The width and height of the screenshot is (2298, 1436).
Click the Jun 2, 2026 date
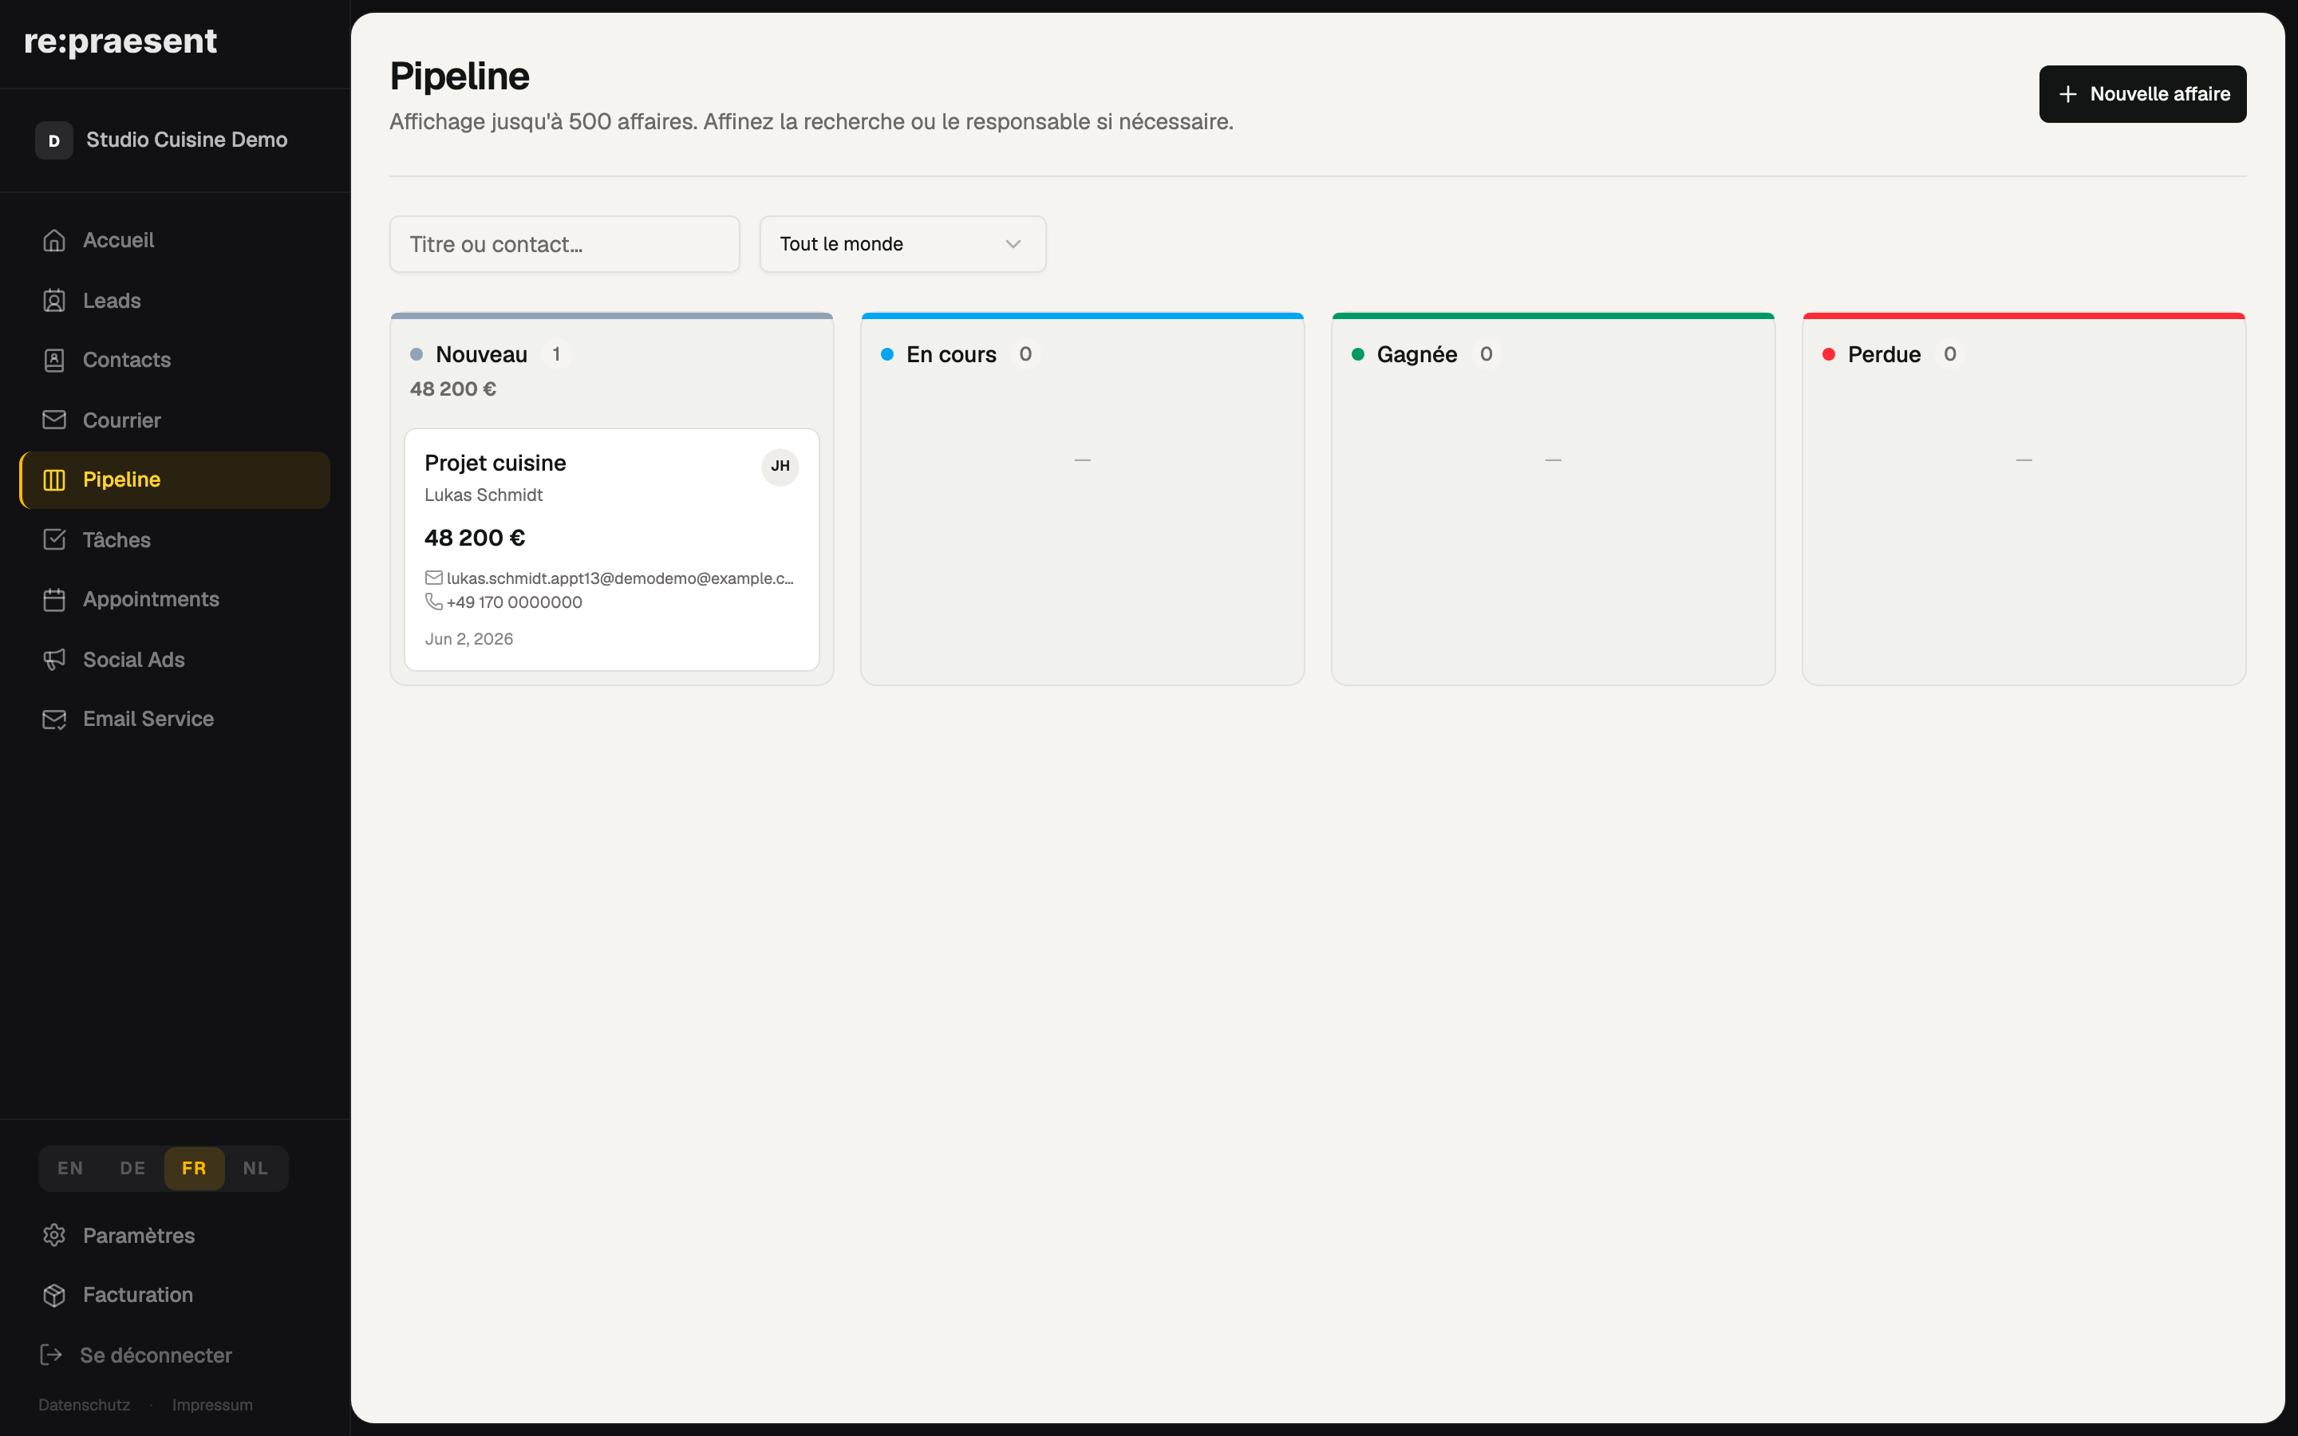click(x=469, y=639)
